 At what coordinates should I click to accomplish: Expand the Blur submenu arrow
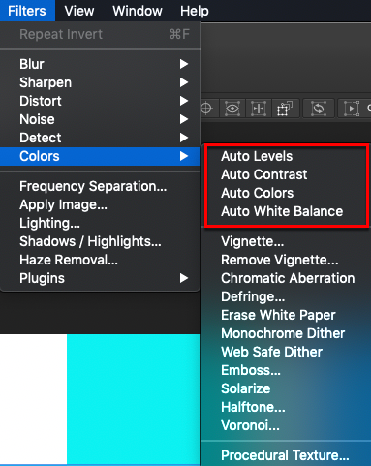pyautogui.click(x=184, y=64)
